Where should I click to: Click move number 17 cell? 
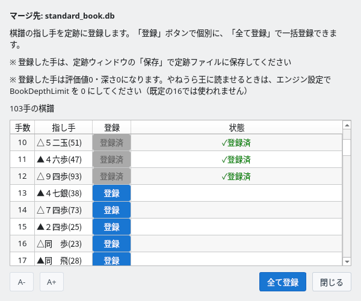(x=22, y=259)
